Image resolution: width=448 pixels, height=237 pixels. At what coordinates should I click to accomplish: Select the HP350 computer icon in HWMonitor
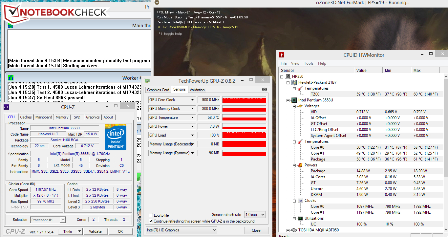pos(288,76)
